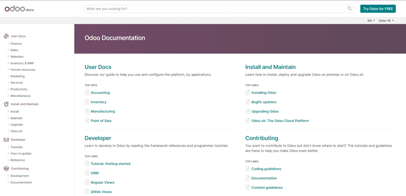Click document icon beside Manufacturing

(87, 111)
